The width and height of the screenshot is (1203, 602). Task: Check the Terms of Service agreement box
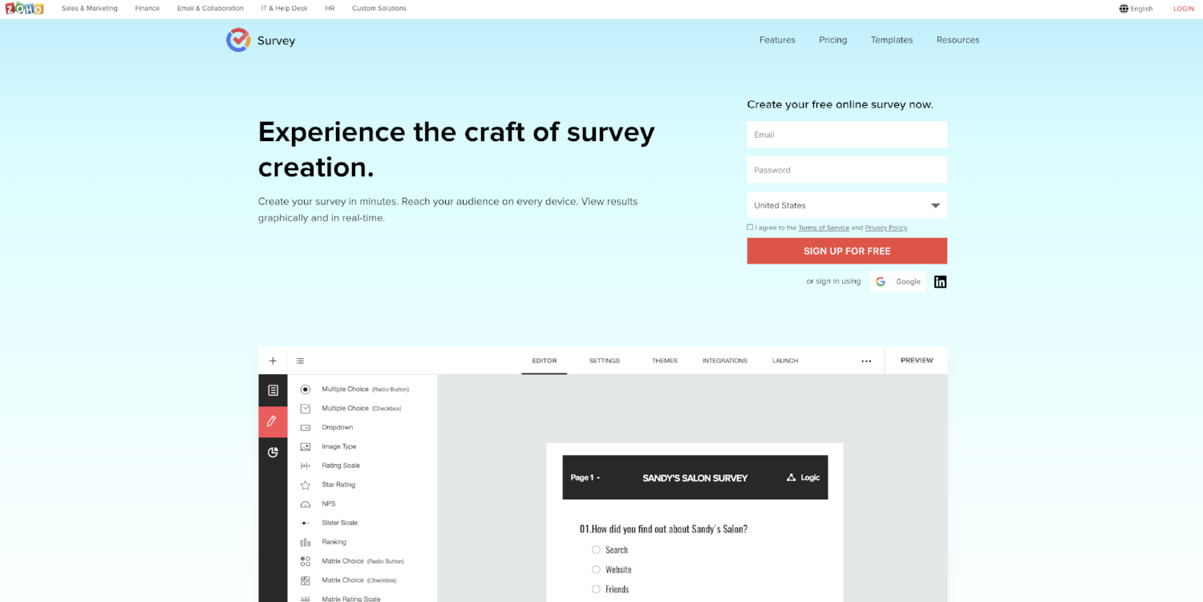click(750, 228)
